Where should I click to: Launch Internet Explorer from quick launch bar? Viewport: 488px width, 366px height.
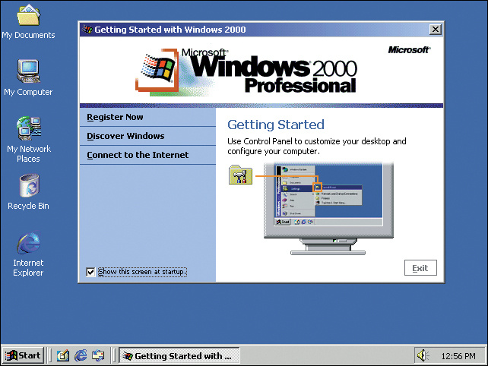(81, 355)
